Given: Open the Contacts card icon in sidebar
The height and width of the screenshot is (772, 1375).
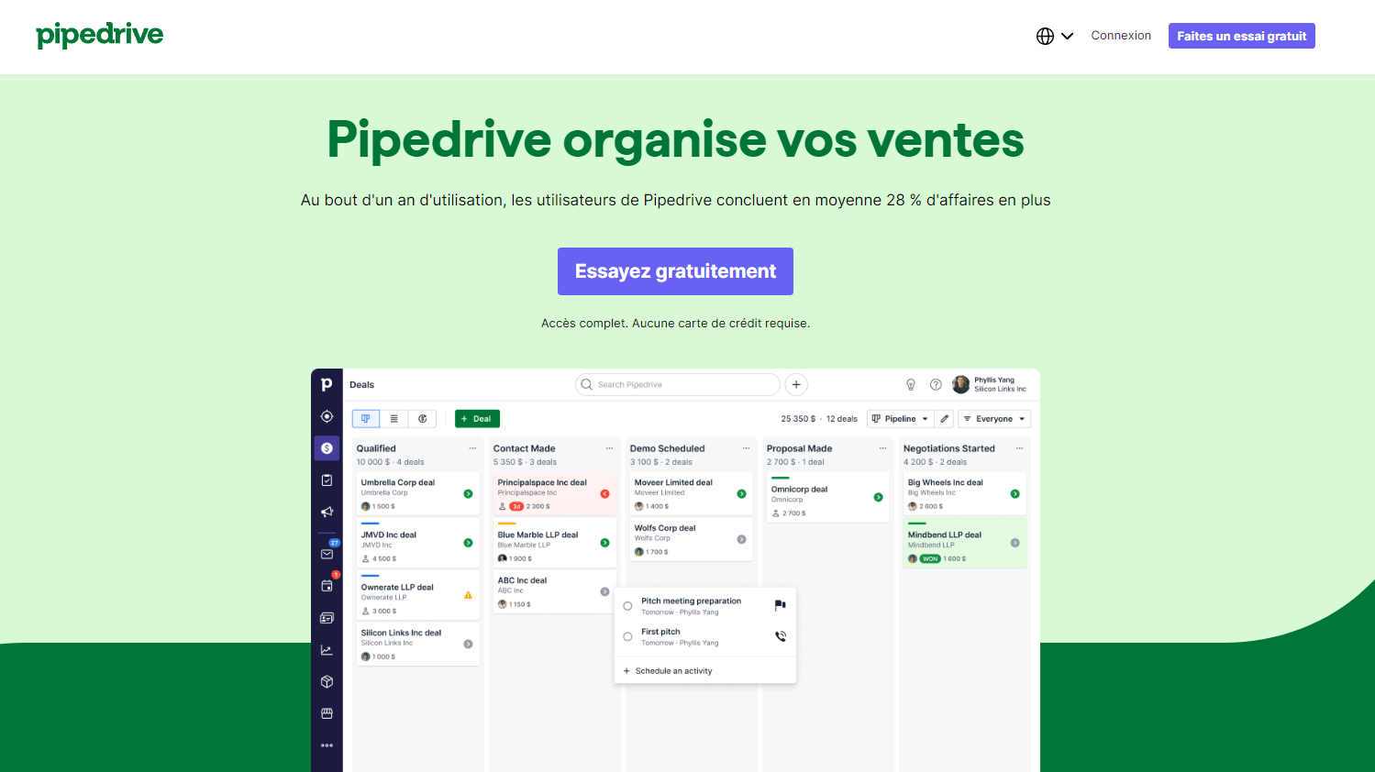Looking at the screenshot, I should (327, 618).
